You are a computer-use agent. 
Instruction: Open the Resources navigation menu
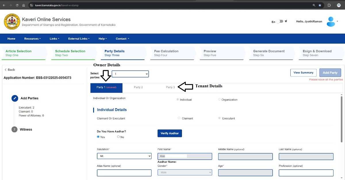pyautogui.click(x=32, y=39)
